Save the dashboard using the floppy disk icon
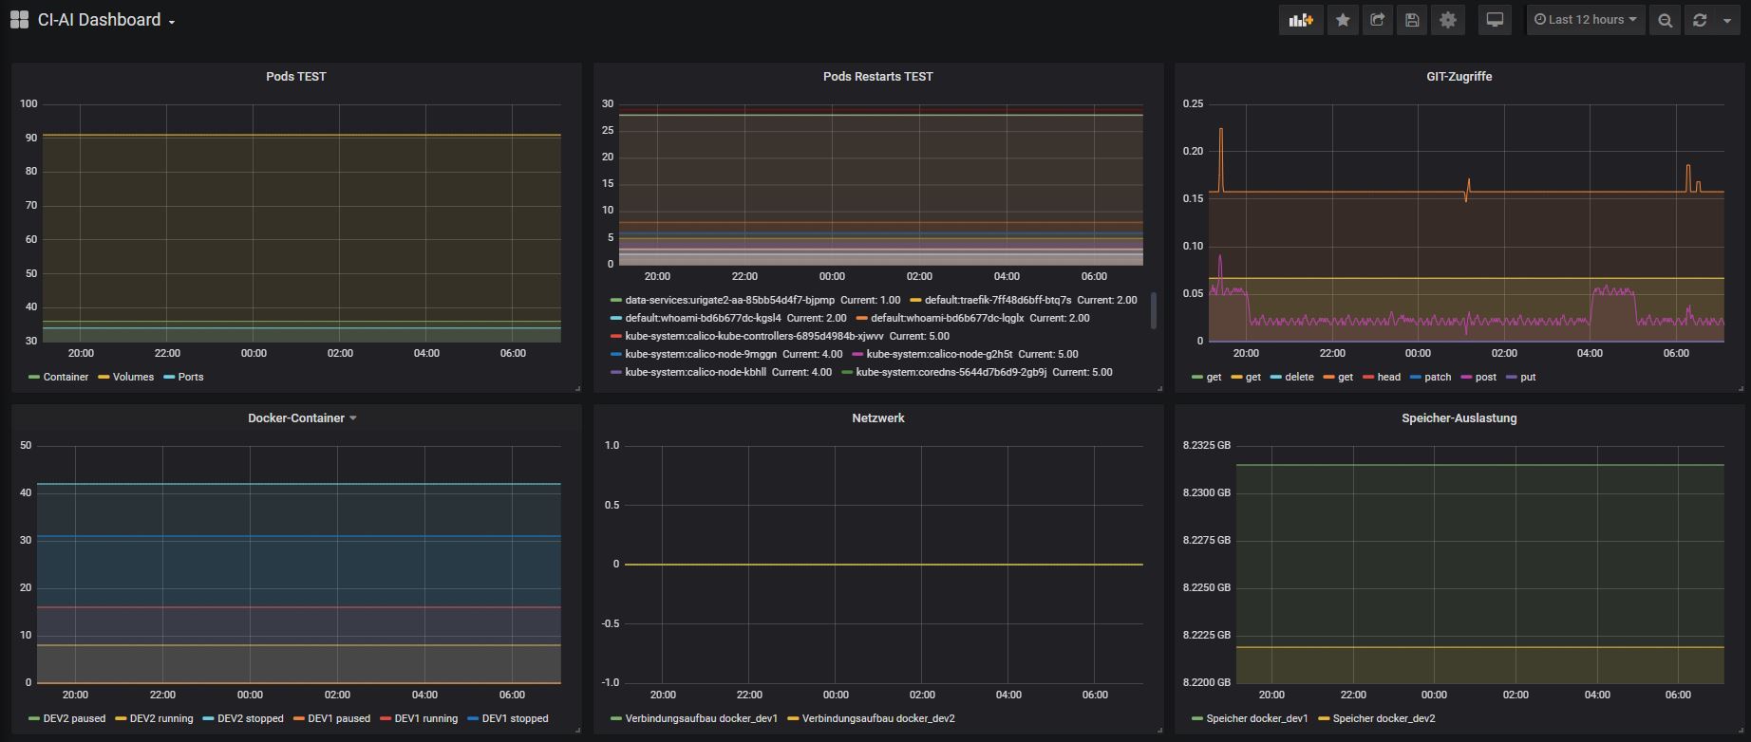Image resolution: width=1751 pixels, height=742 pixels. point(1412,20)
